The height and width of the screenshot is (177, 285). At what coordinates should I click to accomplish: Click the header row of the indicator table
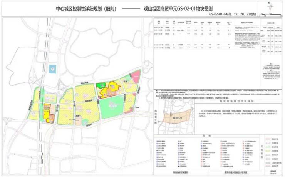coord(207,23)
